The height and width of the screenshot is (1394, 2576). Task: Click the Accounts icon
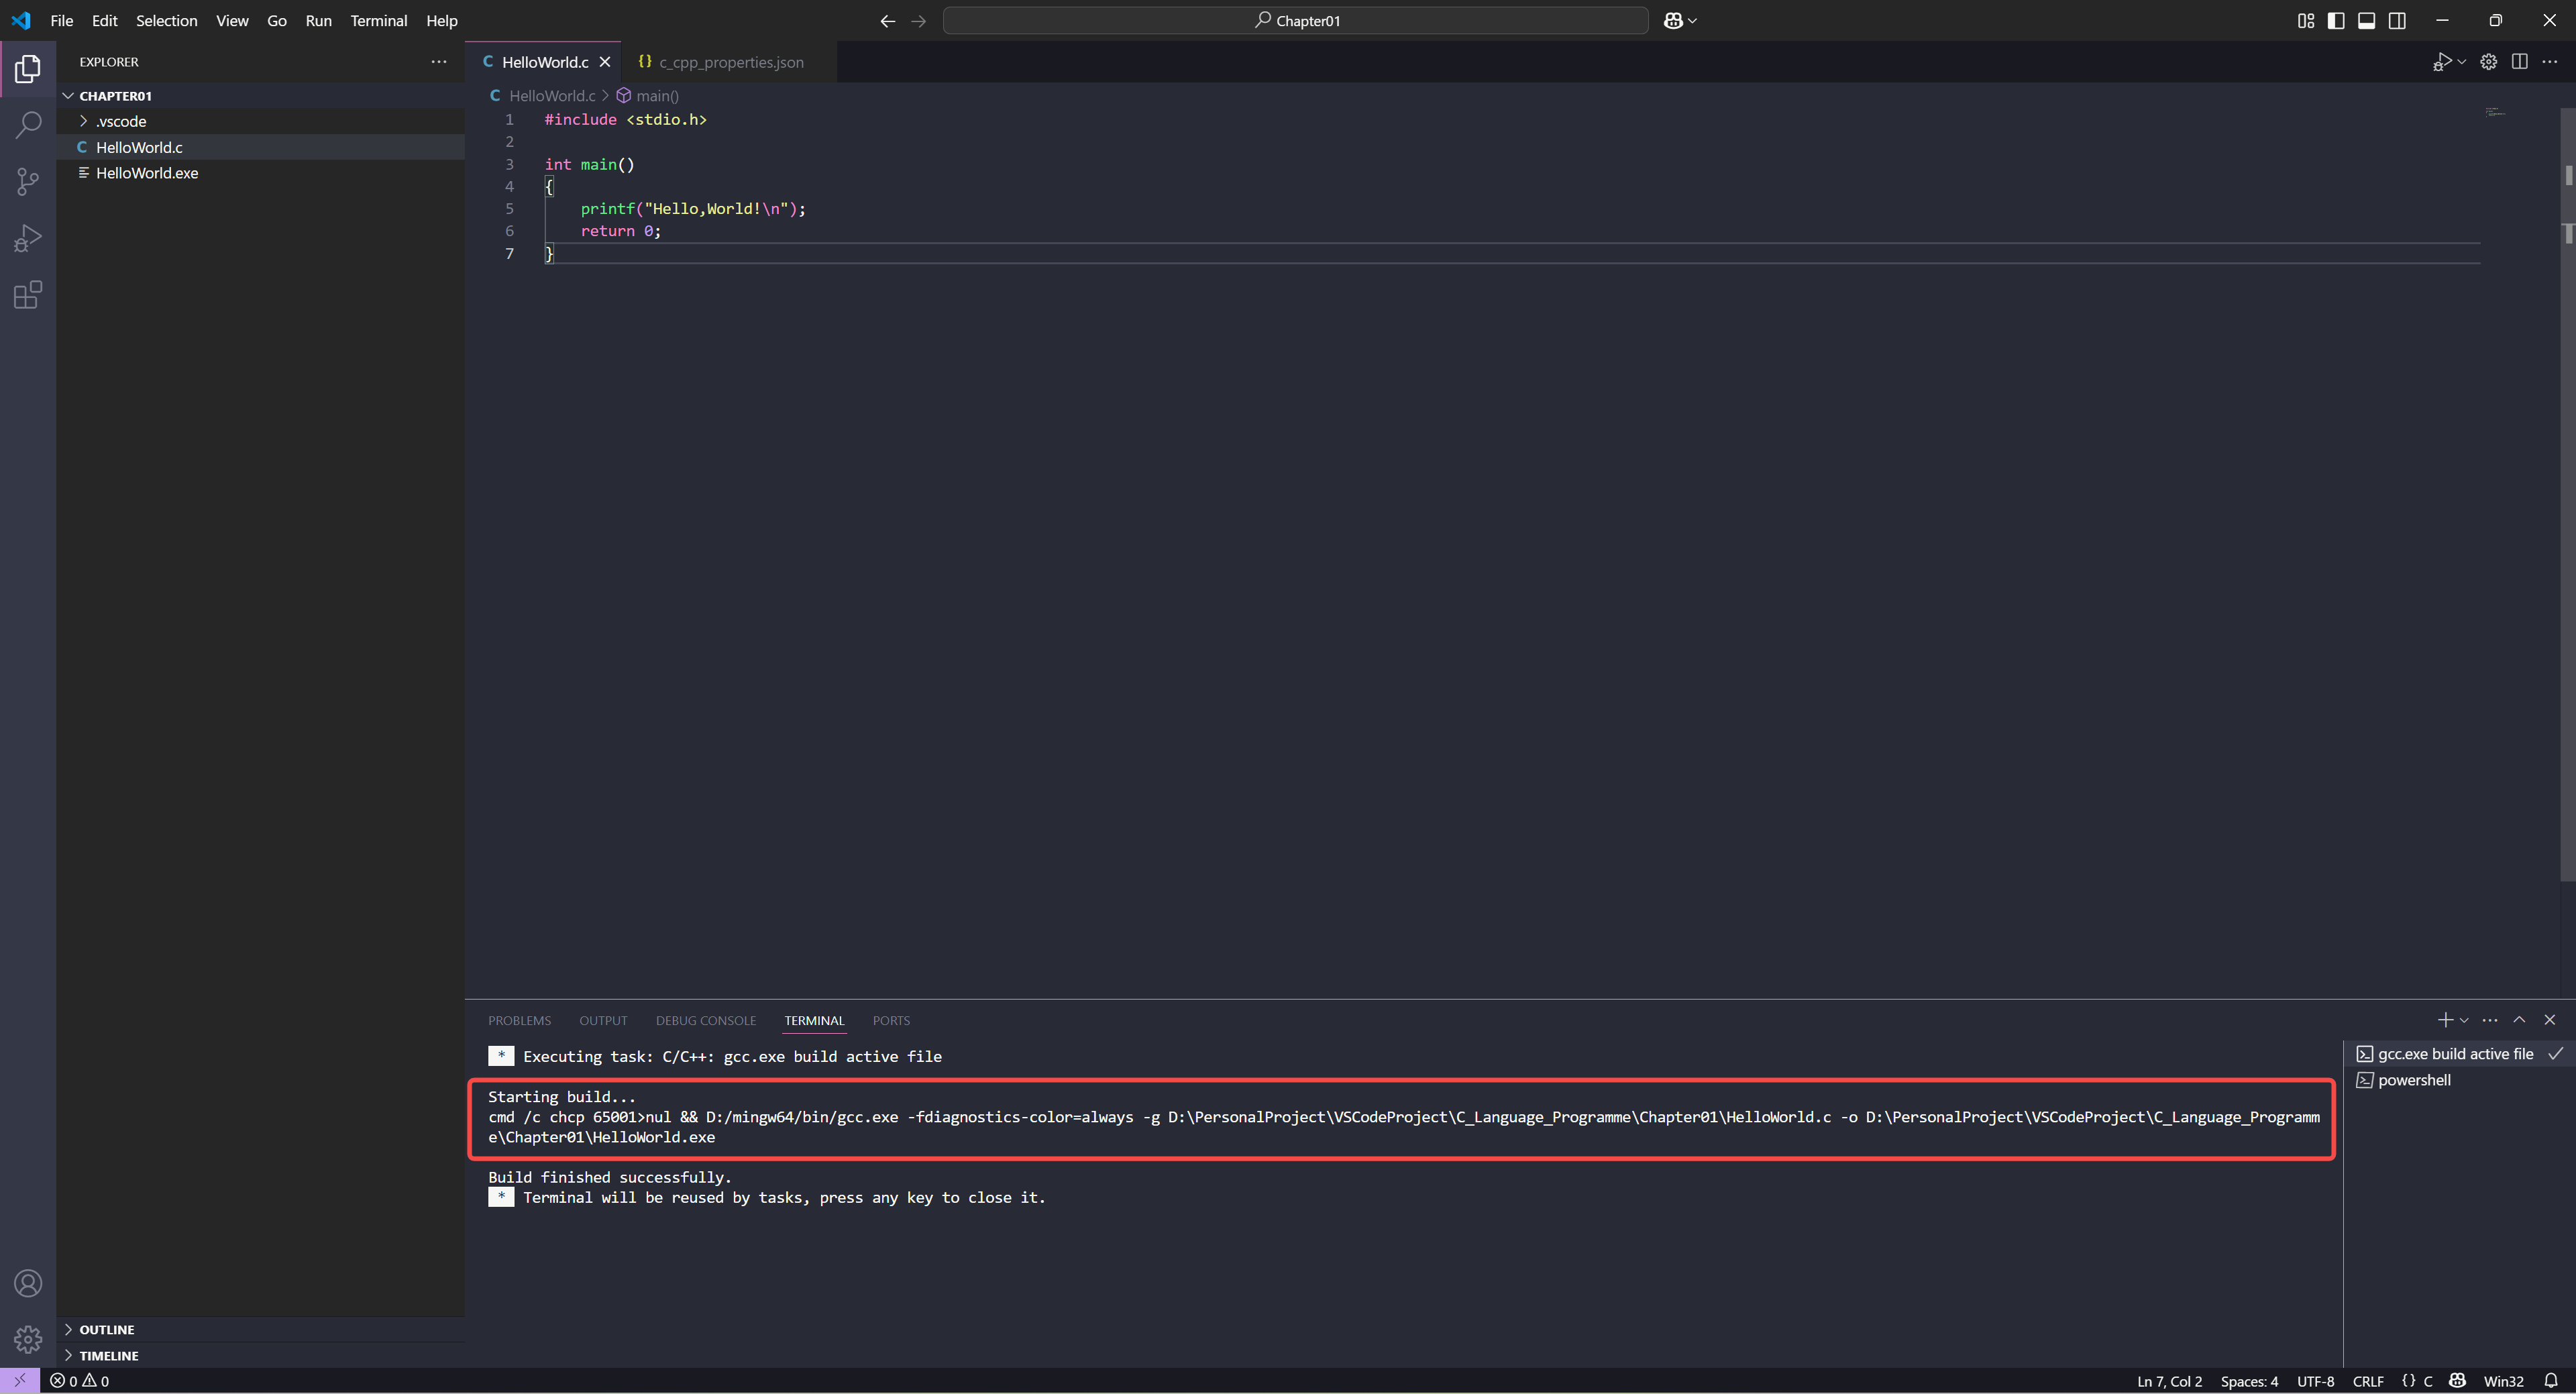(28, 1283)
